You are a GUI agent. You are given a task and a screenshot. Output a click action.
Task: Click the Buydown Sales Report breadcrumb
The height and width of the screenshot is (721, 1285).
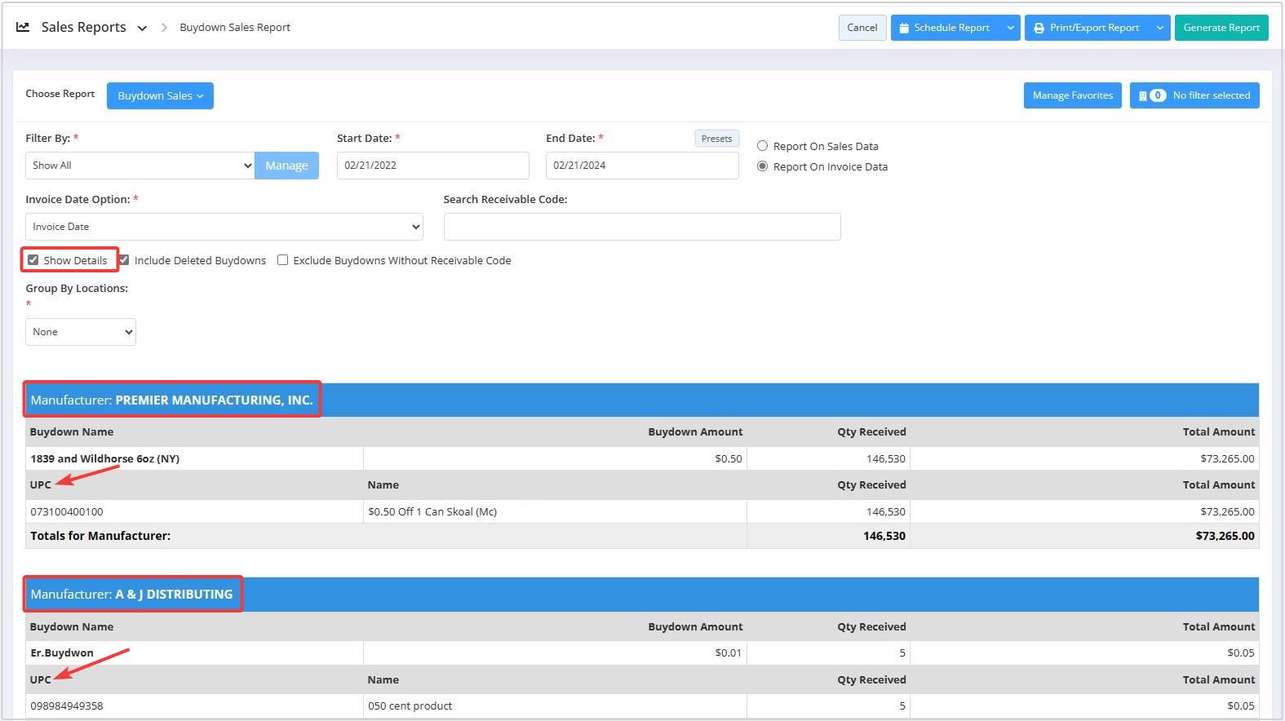[x=235, y=27]
